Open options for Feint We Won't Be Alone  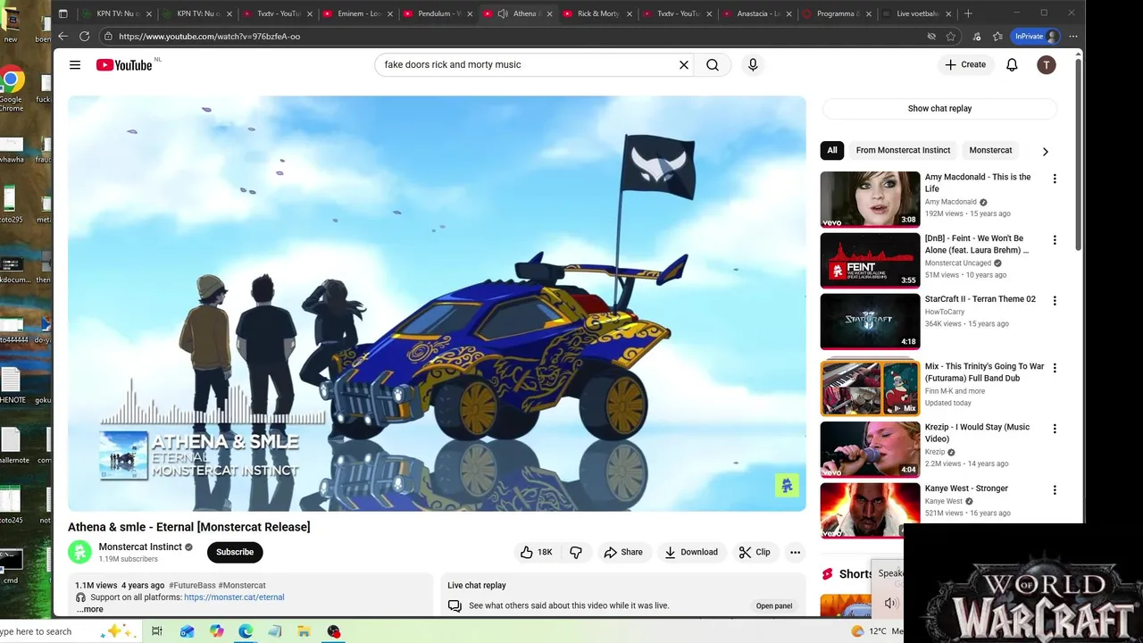1055,240
